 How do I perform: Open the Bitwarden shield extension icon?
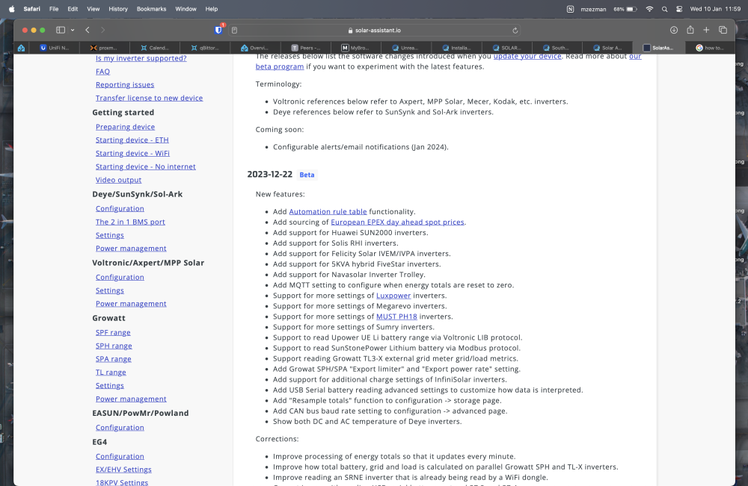tap(218, 30)
